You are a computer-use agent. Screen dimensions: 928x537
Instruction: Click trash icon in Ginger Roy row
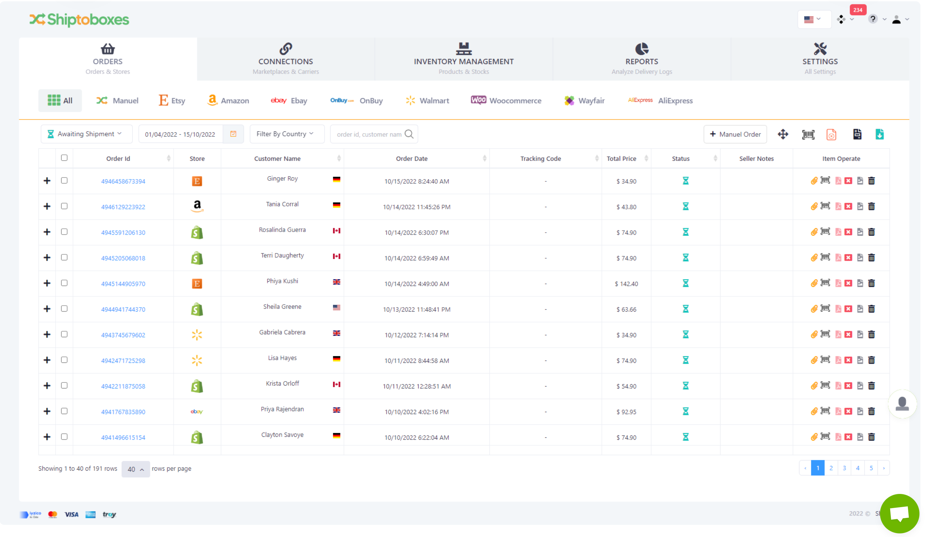871,181
